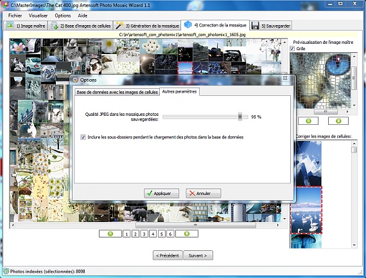Click the Appliquer button
366x278 pixels.
(x=162, y=193)
